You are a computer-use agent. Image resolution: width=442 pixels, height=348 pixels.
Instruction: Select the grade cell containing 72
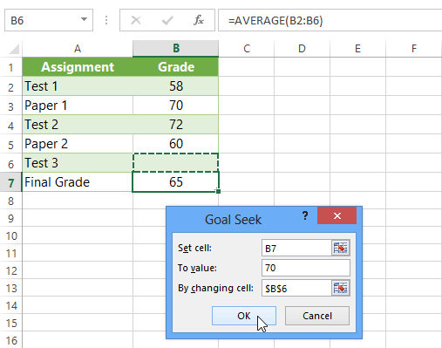(x=176, y=125)
